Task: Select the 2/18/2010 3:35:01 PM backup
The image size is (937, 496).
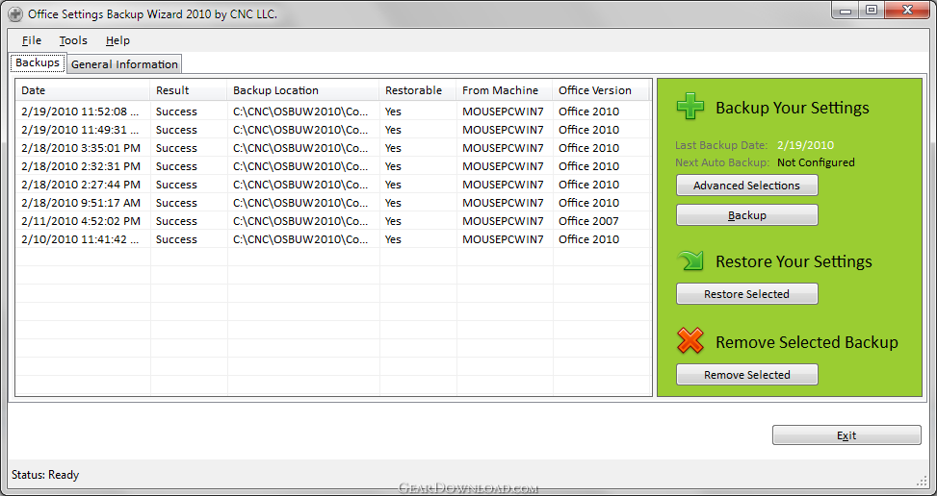Action: click(x=333, y=148)
